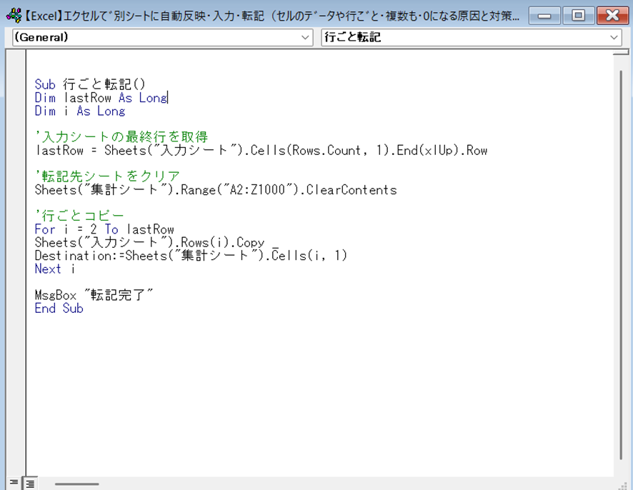
Task: Click the '行ごとコピー comment line
Action: (x=79, y=216)
